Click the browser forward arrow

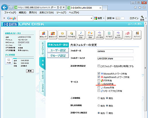click(11, 7)
